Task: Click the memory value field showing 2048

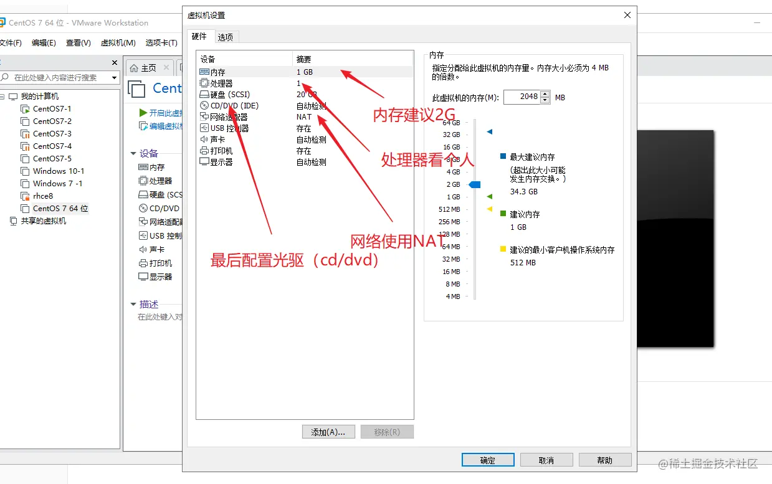Action: pyautogui.click(x=522, y=97)
